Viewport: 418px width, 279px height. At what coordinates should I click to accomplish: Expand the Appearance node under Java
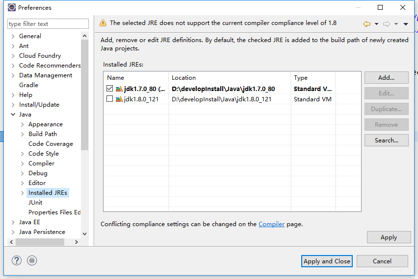[x=23, y=124]
